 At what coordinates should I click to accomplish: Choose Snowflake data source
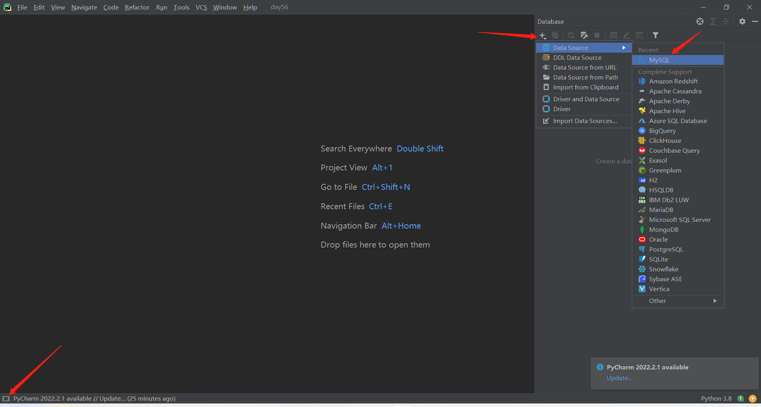(678, 269)
